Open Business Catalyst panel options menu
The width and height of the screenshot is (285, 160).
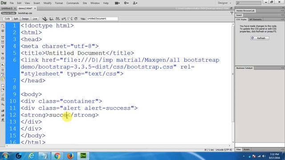click(x=282, y=68)
